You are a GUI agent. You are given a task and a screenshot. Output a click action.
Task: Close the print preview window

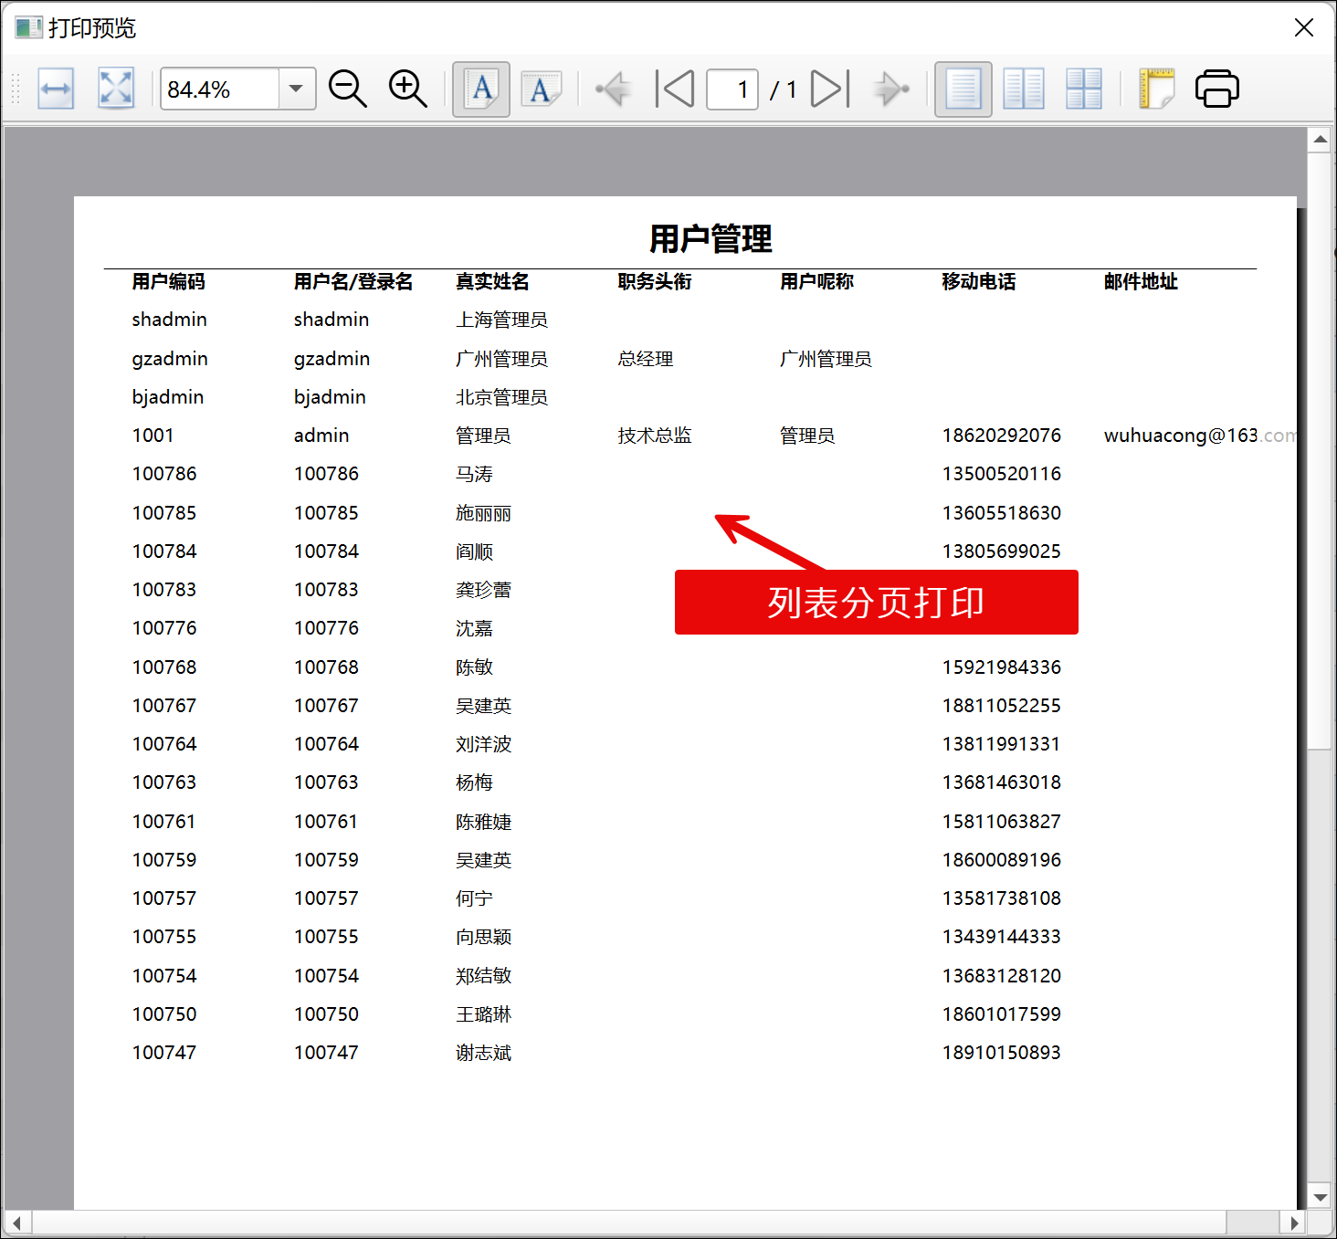(1304, 27)
